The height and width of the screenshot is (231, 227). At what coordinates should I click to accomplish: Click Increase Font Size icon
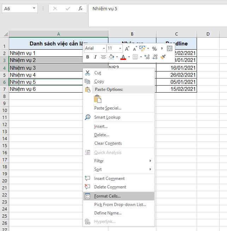[x=127, y=49]
